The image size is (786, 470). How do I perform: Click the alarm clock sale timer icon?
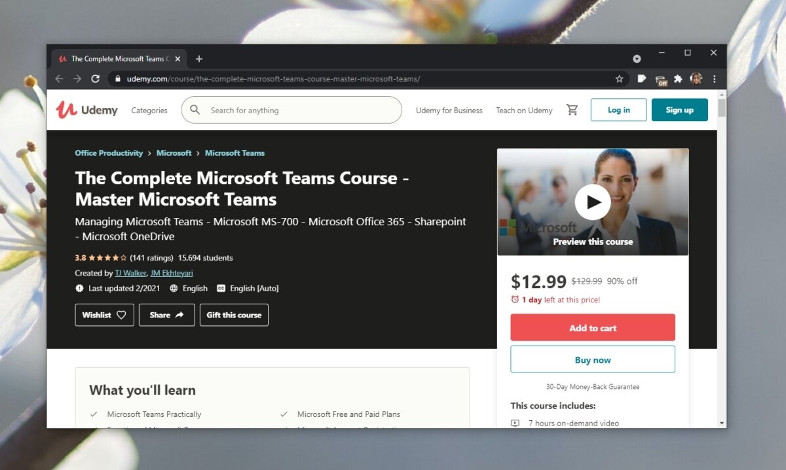click(x=515, y=299)
